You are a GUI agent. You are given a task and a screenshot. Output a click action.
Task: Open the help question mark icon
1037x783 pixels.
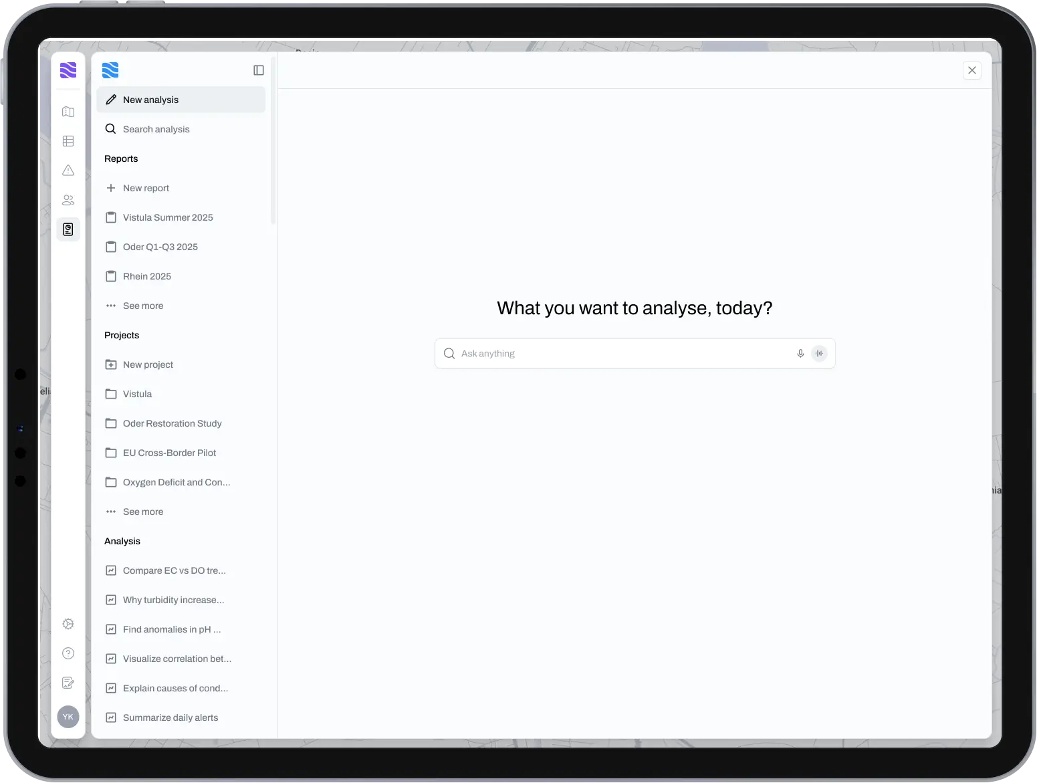(68, 653)
